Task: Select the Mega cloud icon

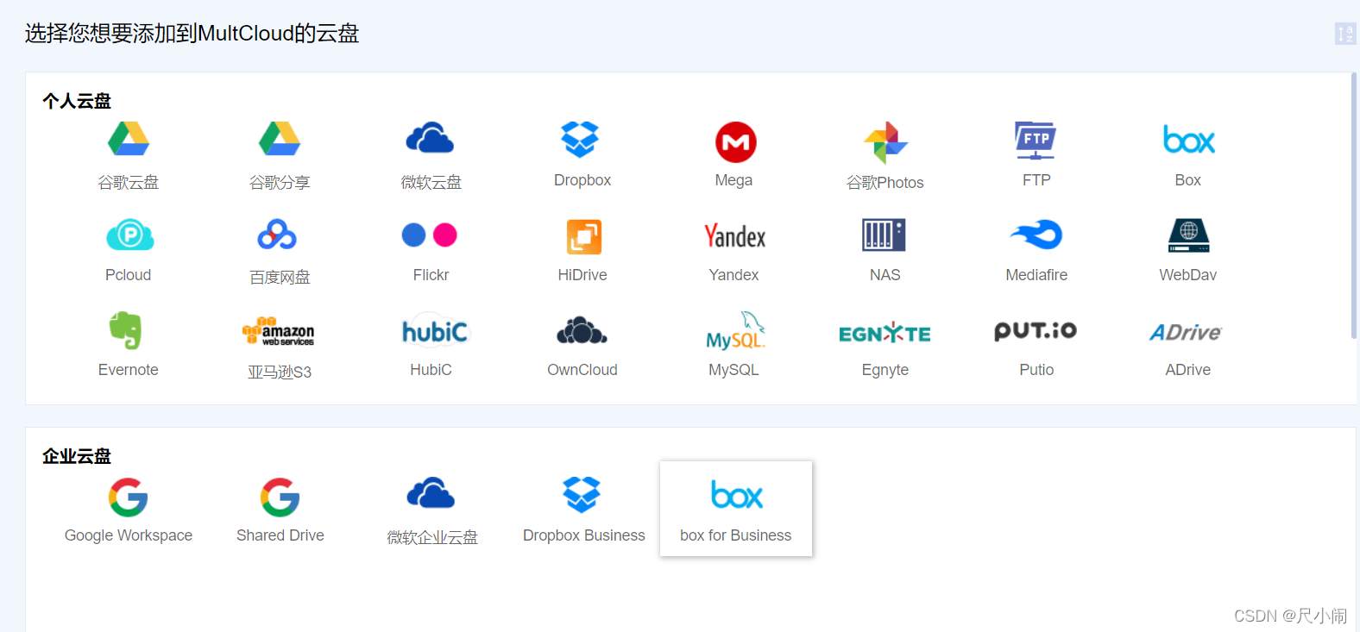Action: tap(735, 142)
